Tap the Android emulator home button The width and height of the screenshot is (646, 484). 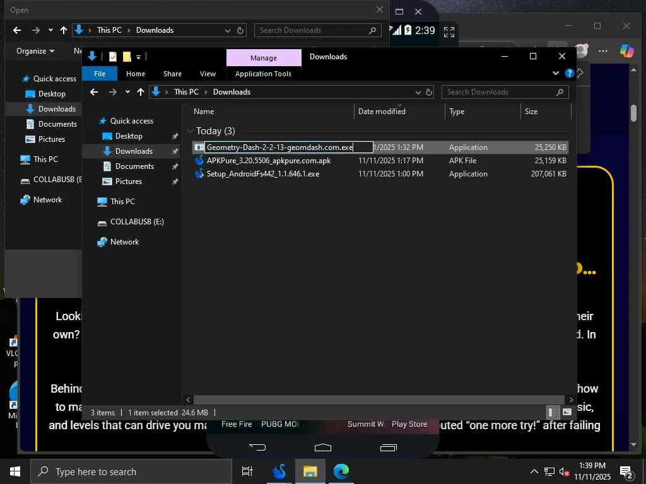[322, 447]
